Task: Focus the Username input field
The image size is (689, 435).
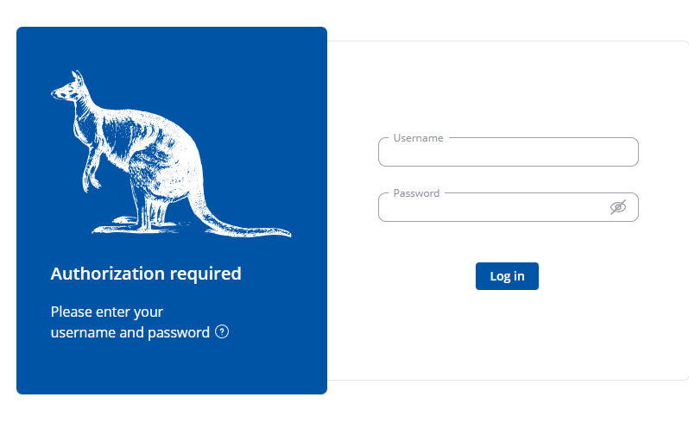Action: tap(508, 154)
